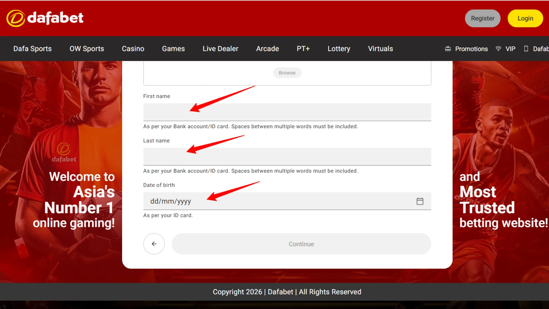Click the Register button
Screen dimensions: 549x309
point(483,18)
